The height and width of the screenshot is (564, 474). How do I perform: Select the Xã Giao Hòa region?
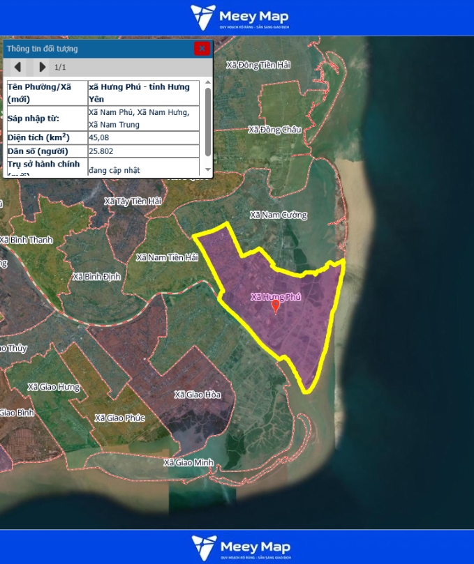click(x=197, y=395)
